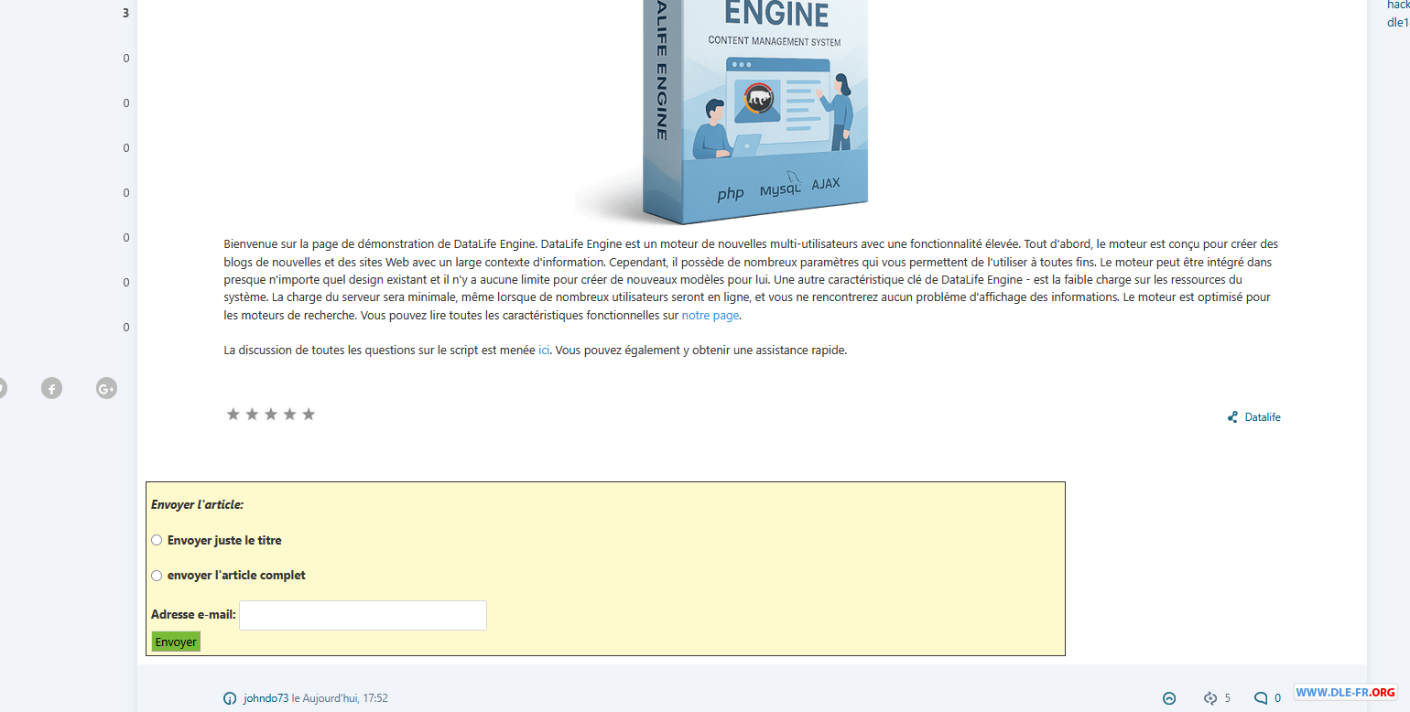
Task: Click the Adresse e-mail input field
Action: click(363, 615)
